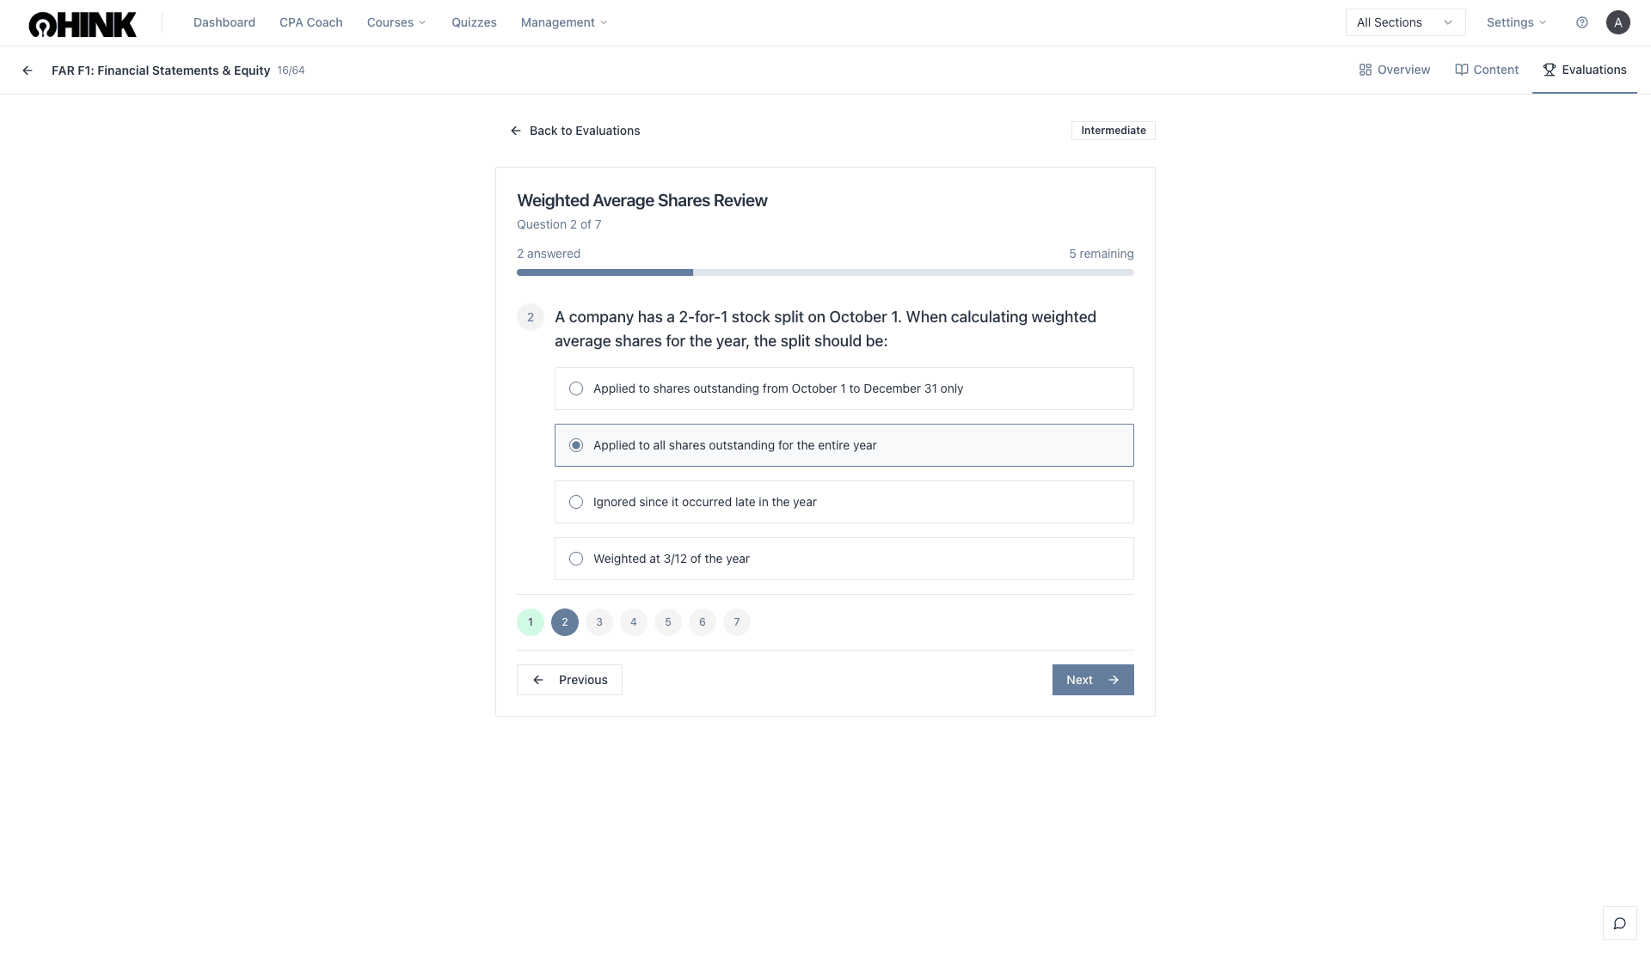
Task: Open the chat bubble in bottom corner
Action: tap(1620, 923)
